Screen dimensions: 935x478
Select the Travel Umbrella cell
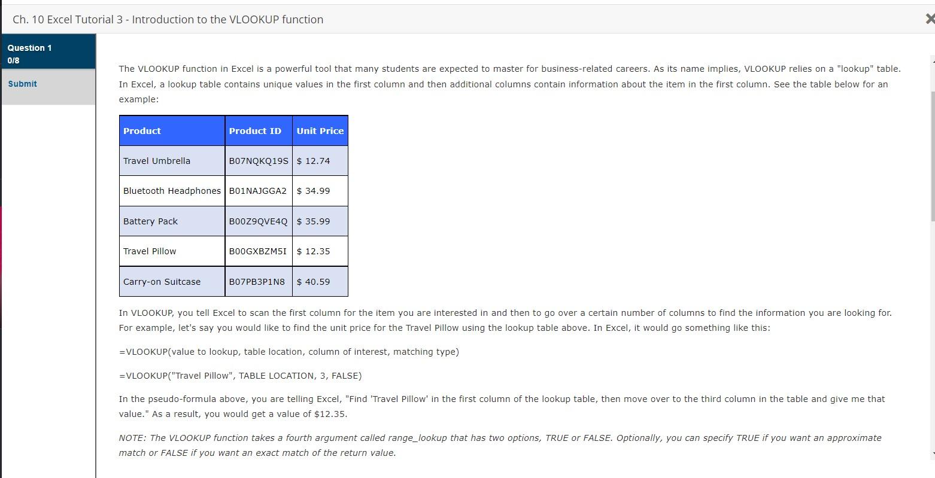click(172, 161)
